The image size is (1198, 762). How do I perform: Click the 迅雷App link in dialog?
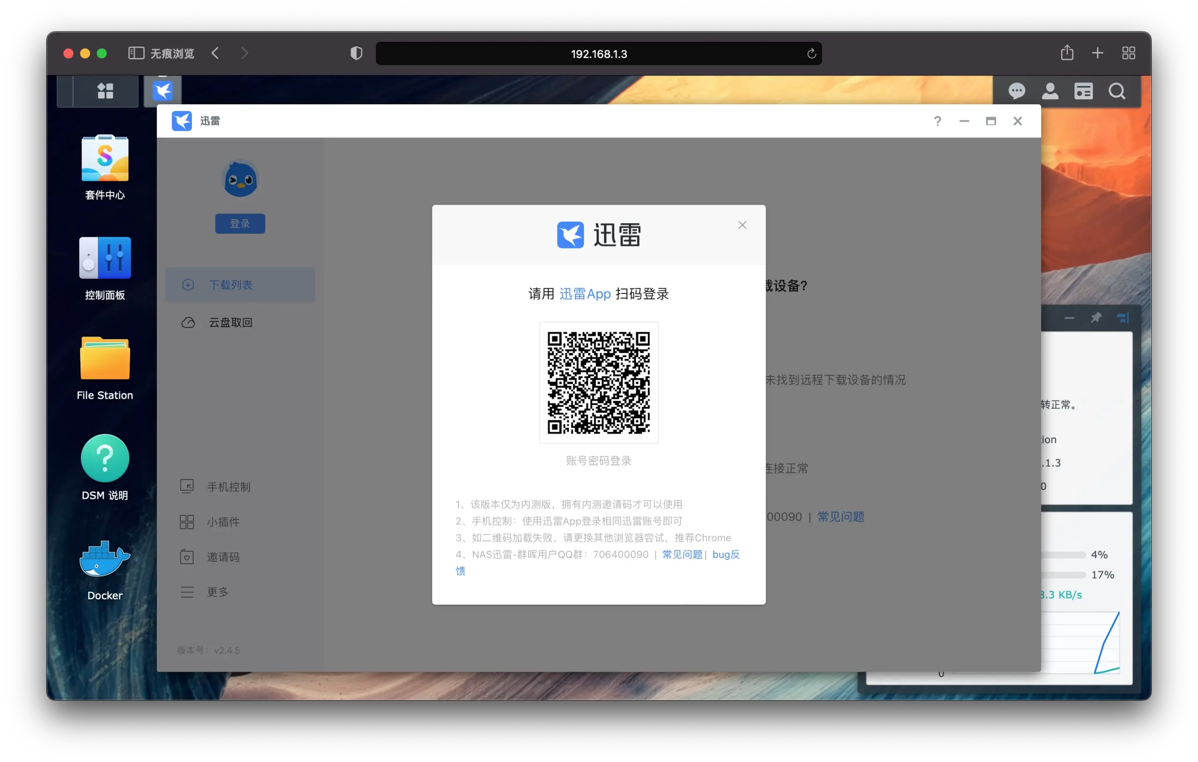coord(585,293)
